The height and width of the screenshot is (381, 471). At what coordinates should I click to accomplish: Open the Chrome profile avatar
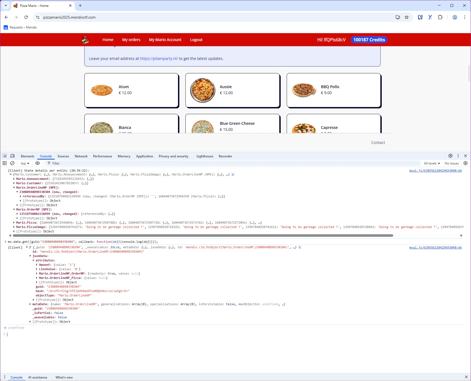(455, 17)
